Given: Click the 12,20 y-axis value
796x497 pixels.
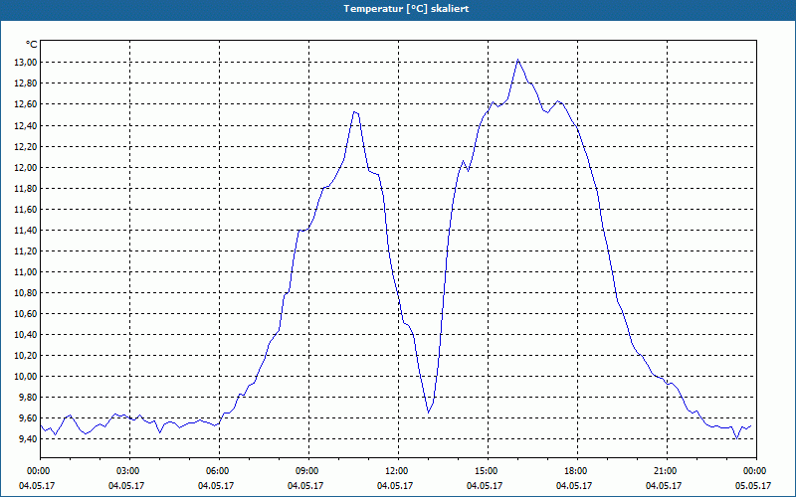Looking at the screenshot, I should (x=27, y=146).
